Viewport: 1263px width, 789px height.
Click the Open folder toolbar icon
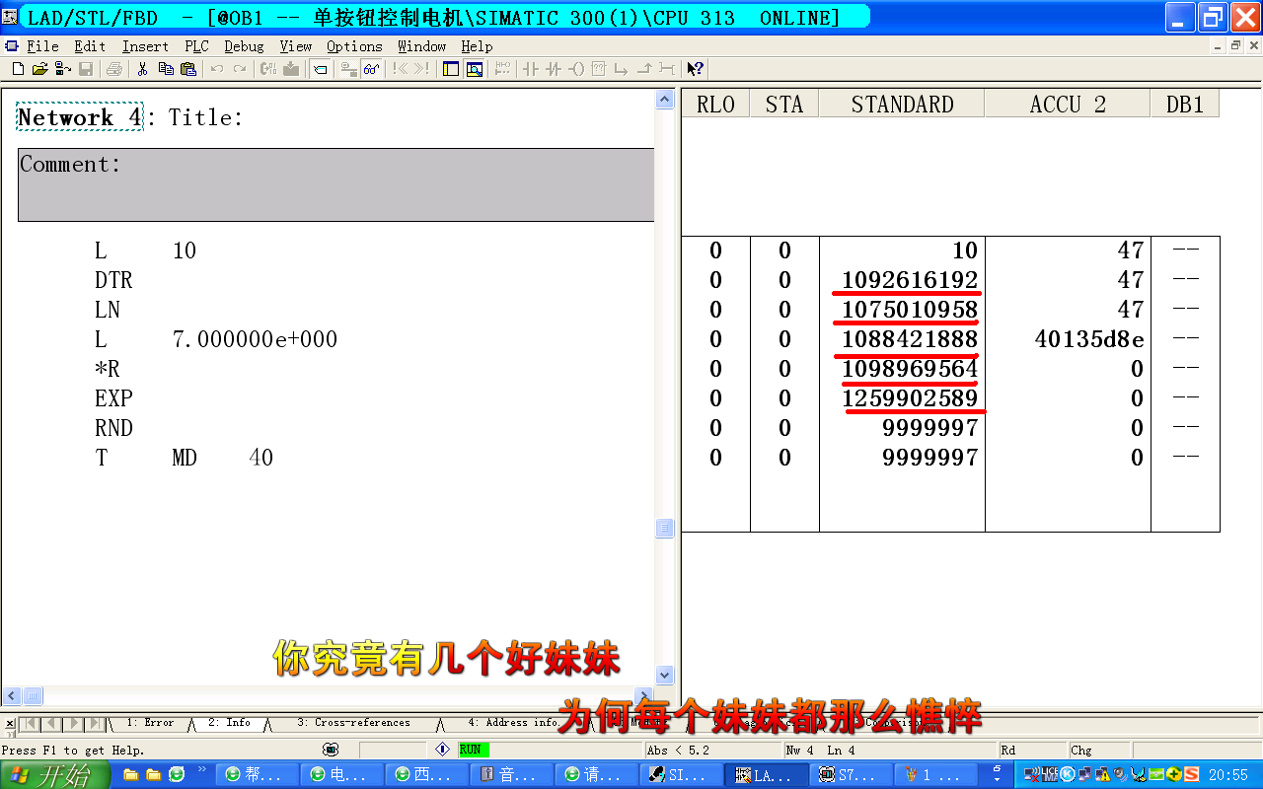40,69
